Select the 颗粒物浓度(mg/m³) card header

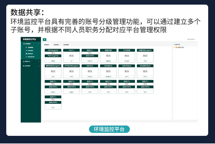tap(53, 66)
